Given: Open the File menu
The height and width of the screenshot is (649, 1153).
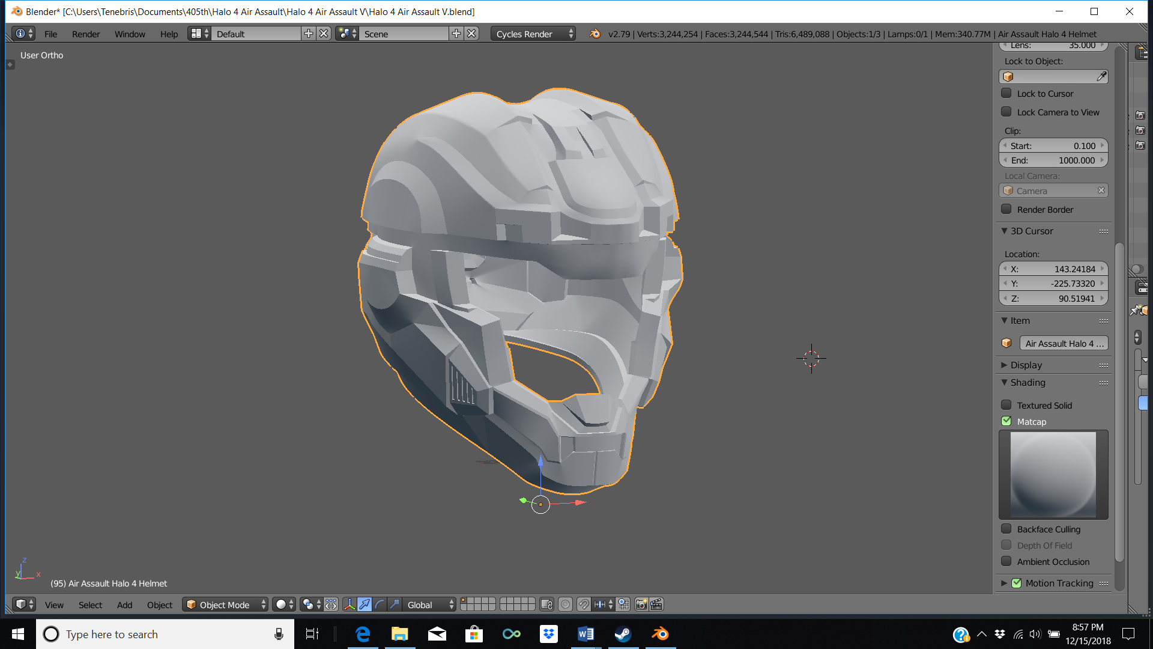Looking at the screenshot, I should point(51,34).
